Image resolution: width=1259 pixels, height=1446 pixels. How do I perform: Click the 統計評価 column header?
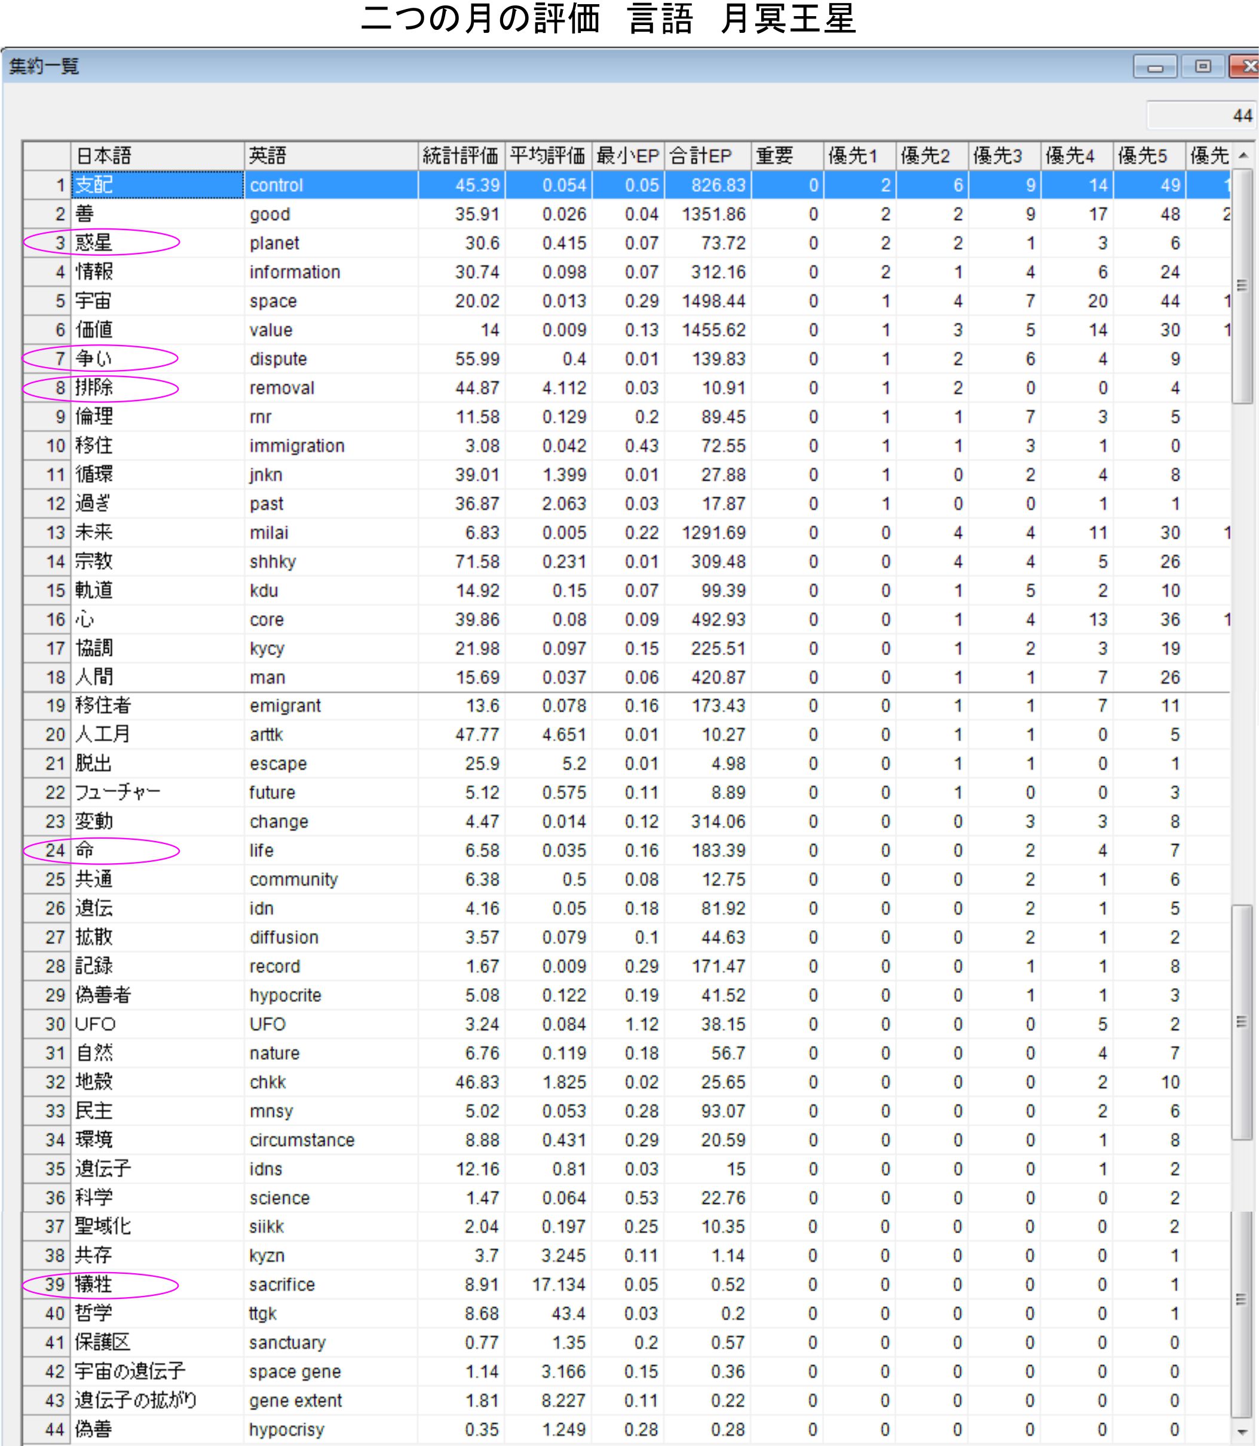461,155
